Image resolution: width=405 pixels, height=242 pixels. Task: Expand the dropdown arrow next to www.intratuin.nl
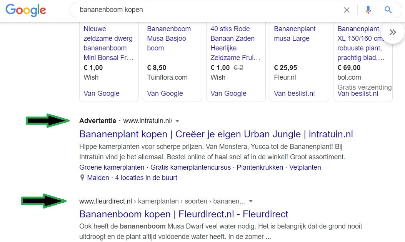(177, 121)
